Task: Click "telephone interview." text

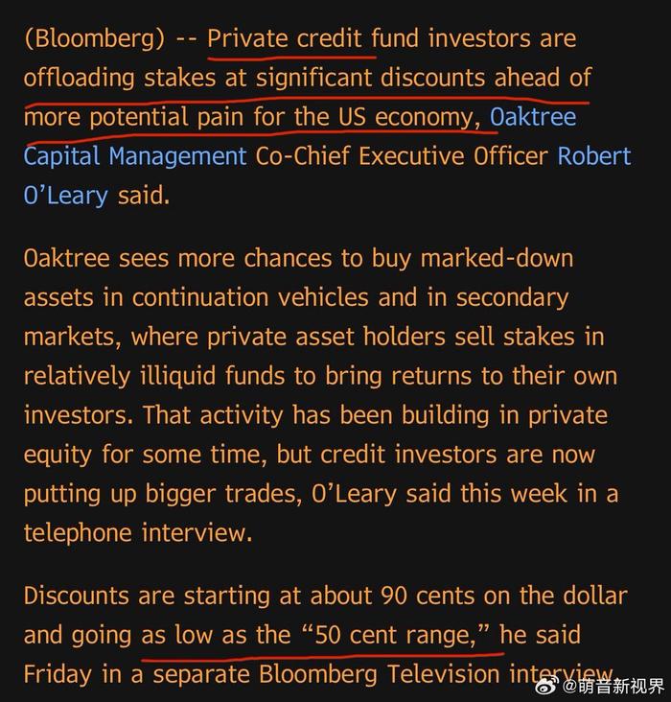Action: pyautogui.click(x=138, y=533)
